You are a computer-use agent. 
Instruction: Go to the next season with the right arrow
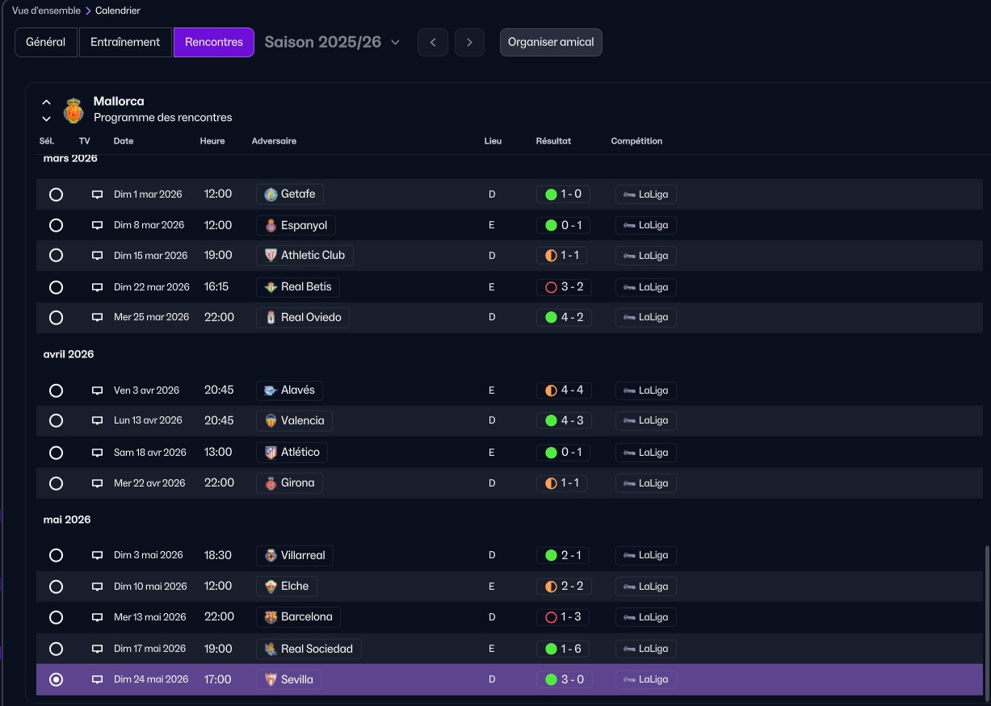469,43
